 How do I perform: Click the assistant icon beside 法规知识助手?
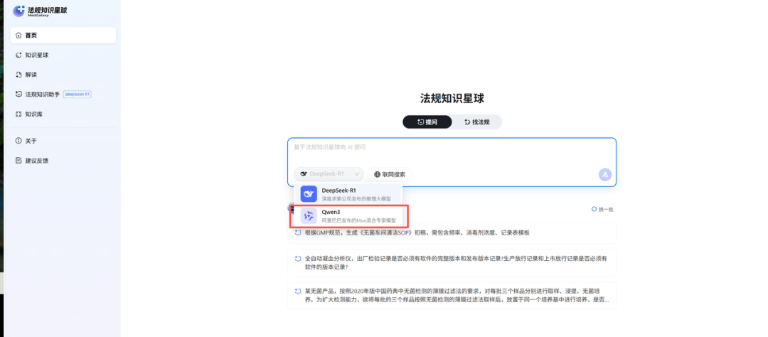point(18,94)
